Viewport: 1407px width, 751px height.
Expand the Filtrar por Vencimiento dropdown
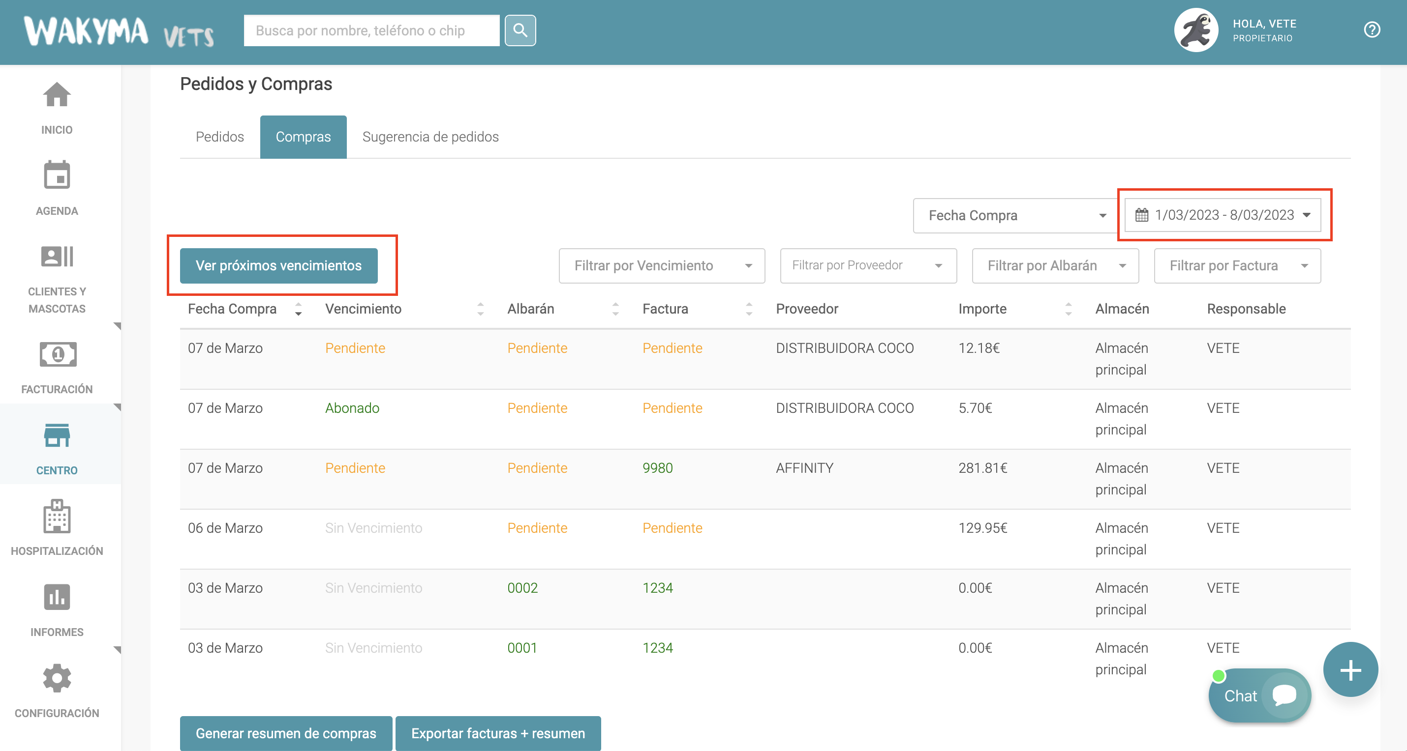coord(661,266)
